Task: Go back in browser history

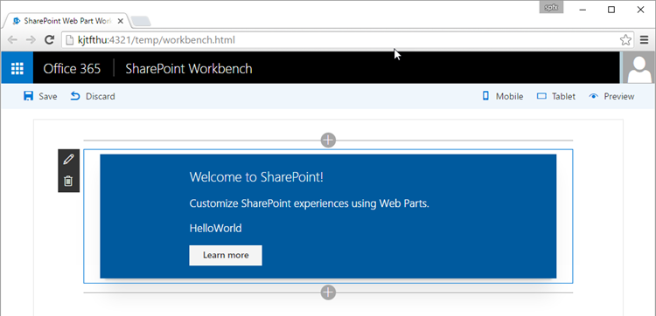Action: click(x=12, y=39)
